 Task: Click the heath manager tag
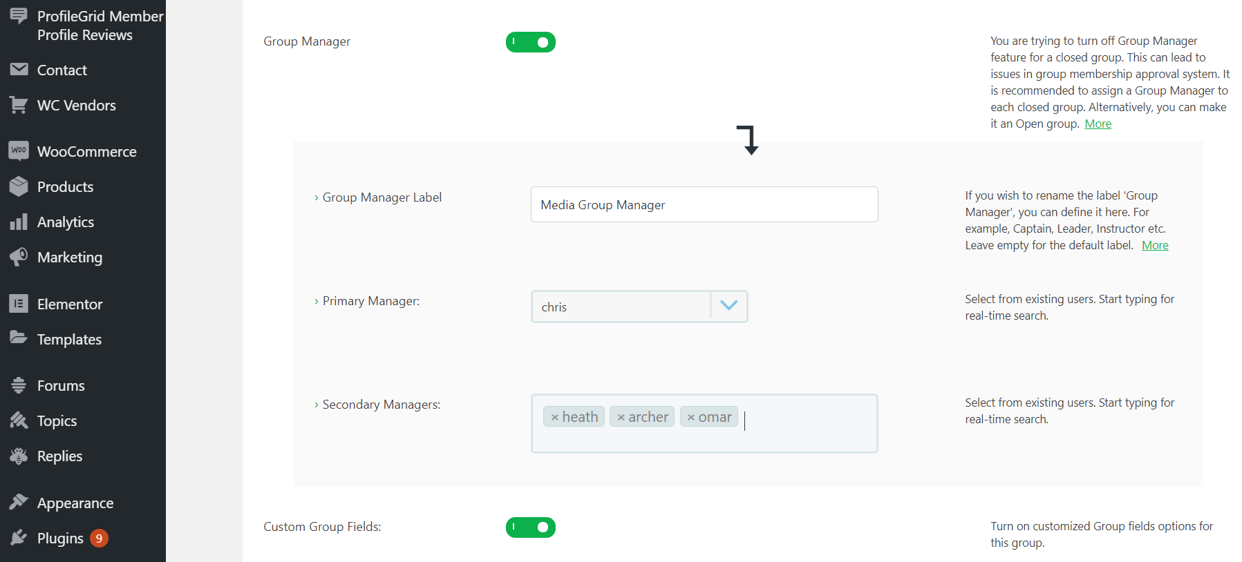point(574,416)
